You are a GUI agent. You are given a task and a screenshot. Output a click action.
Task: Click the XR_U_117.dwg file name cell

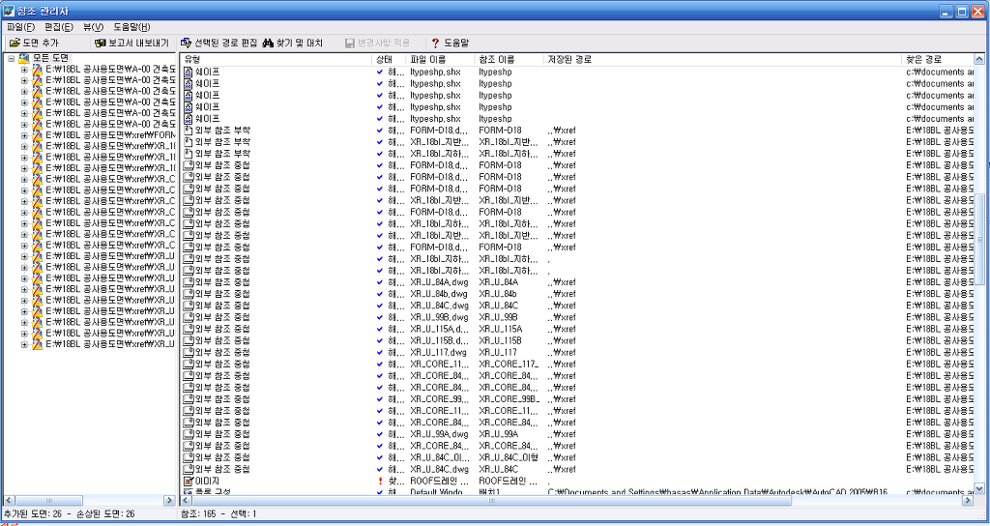click(438, 352)
